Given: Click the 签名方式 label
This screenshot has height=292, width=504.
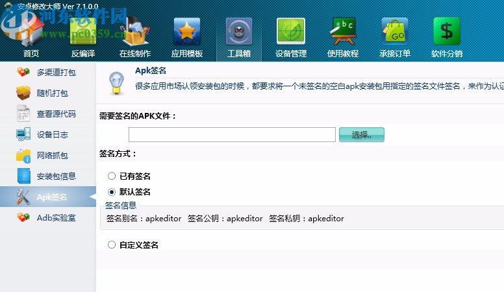Looking at the screenshot, I should tap(118, 154).
